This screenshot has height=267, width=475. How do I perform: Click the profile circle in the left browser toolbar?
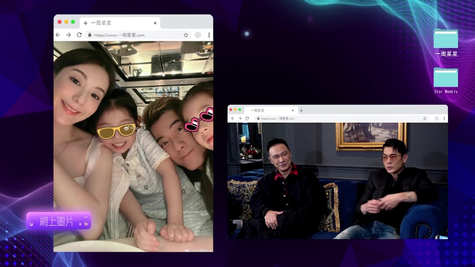pos(198,35)
